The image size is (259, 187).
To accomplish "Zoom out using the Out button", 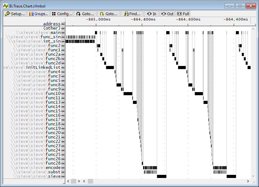I will click(x=167, y=14).
